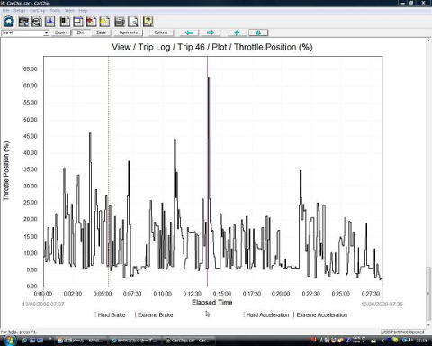Click the yellow question mark help icon
Viewport: 432px width, 346px height.
(148, 22)
